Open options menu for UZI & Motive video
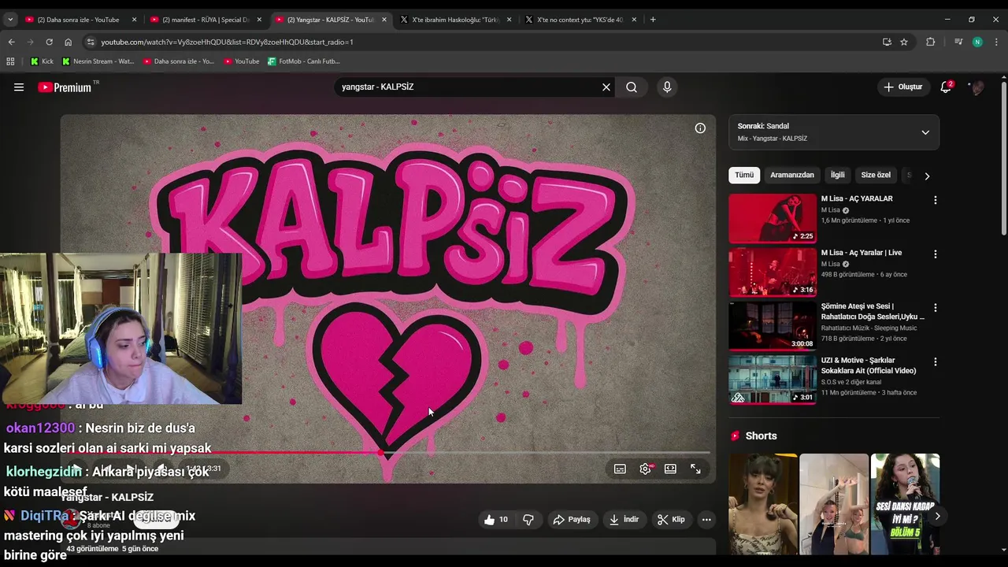This screenshot has height=567, width=1008. pyautogui.click(x=936, y=362)
